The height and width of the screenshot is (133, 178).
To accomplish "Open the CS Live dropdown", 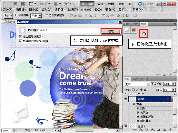I will click(146, 4).
